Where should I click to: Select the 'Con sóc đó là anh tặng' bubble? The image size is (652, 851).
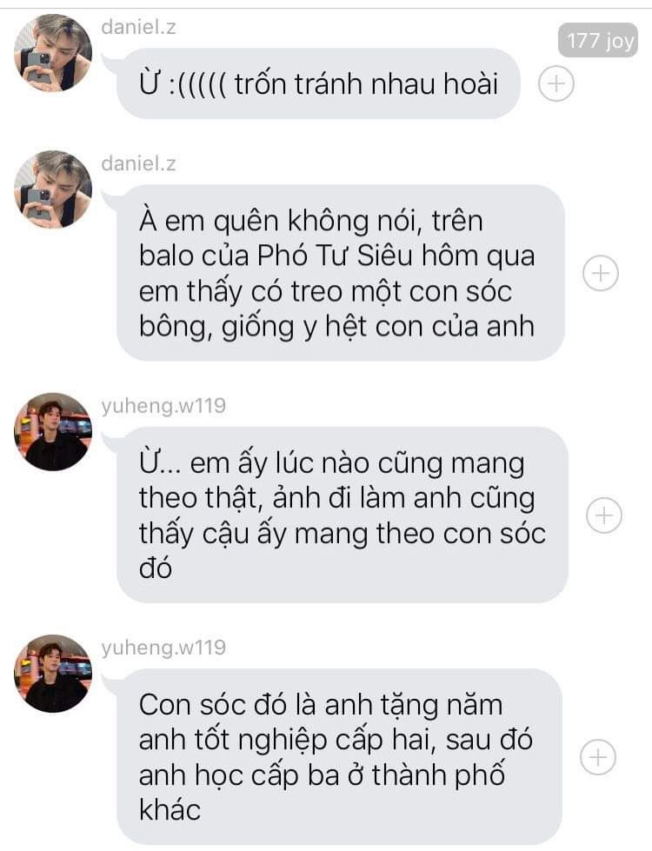click(339, 756)
